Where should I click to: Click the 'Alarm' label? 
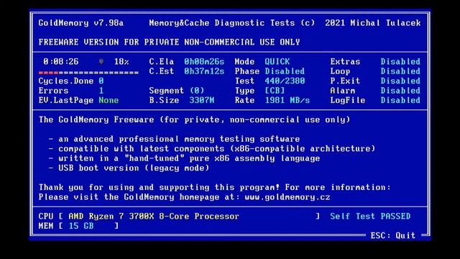tap(343, 91)
